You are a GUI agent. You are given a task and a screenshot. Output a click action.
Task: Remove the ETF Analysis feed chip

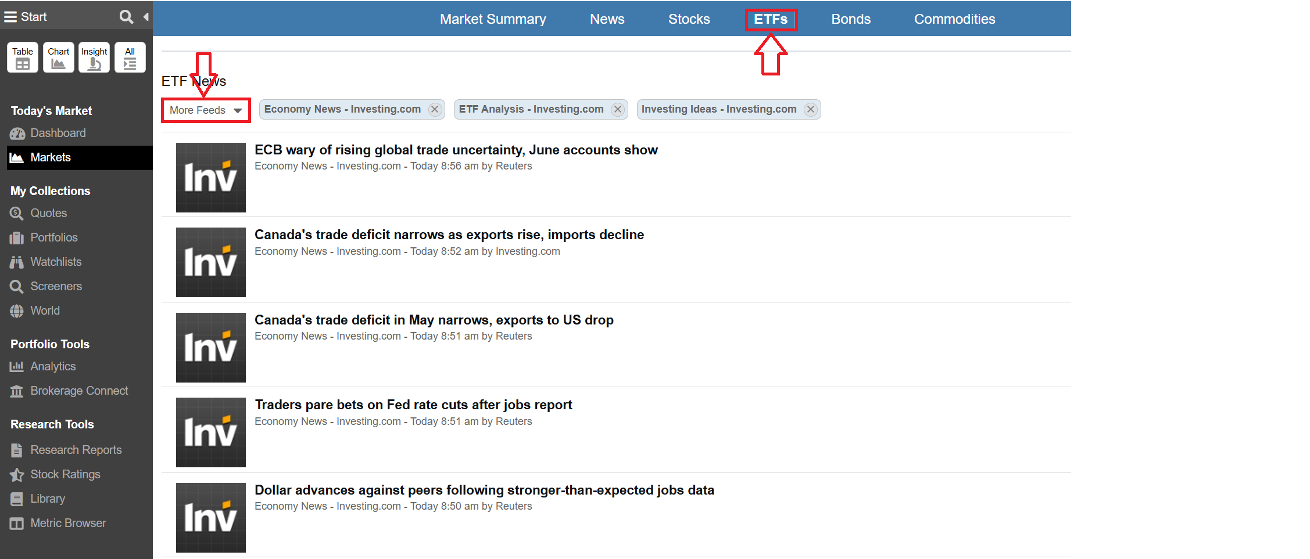617,110
